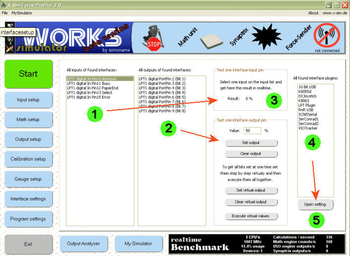Click the red stop sign icon

153,43
